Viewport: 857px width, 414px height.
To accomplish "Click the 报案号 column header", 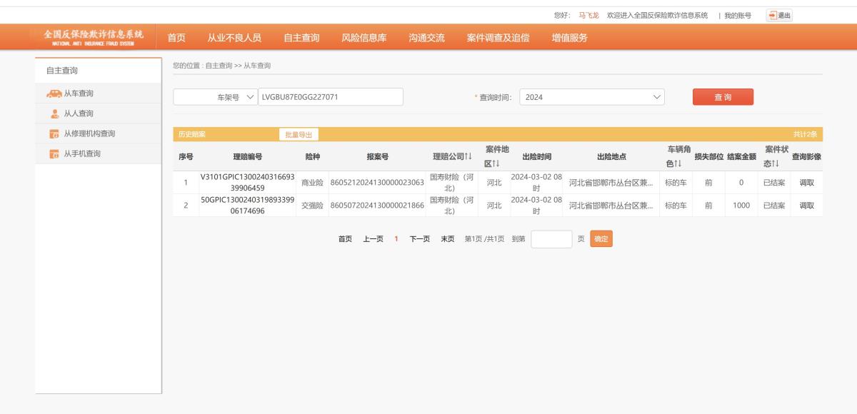I will click(377, 157).
